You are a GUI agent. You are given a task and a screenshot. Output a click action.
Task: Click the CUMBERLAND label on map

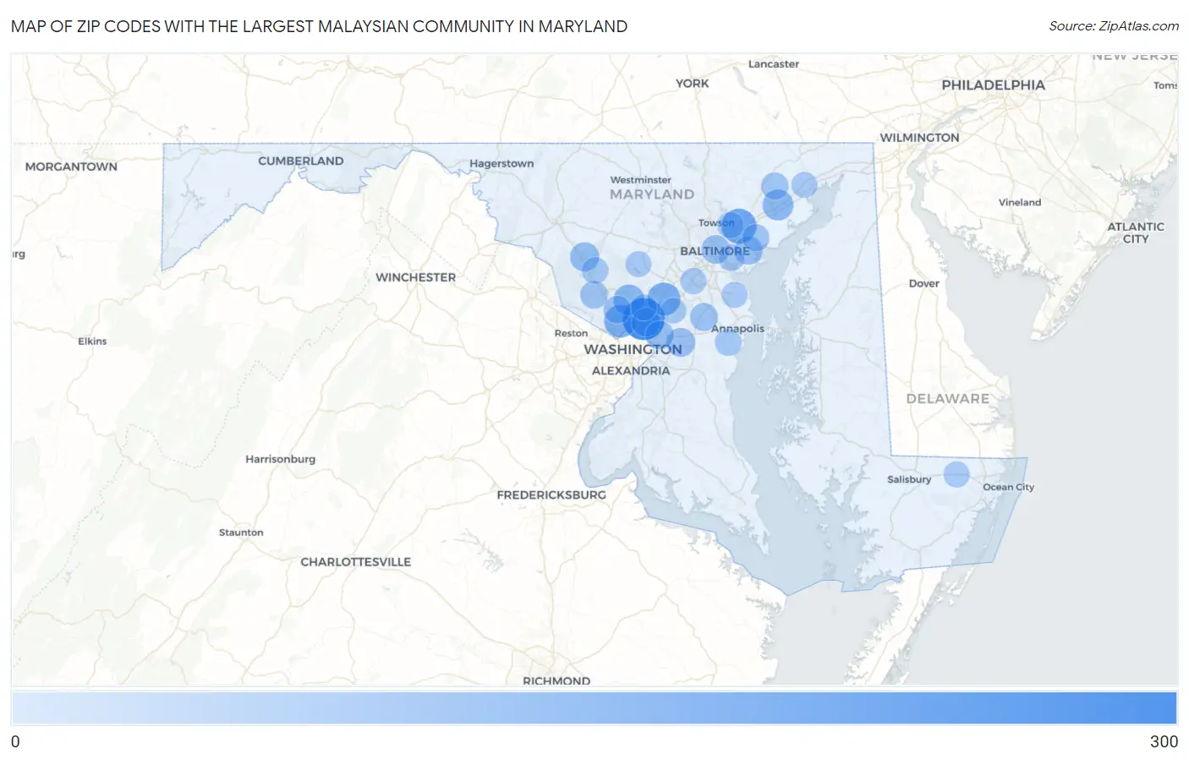click(300, 161)
